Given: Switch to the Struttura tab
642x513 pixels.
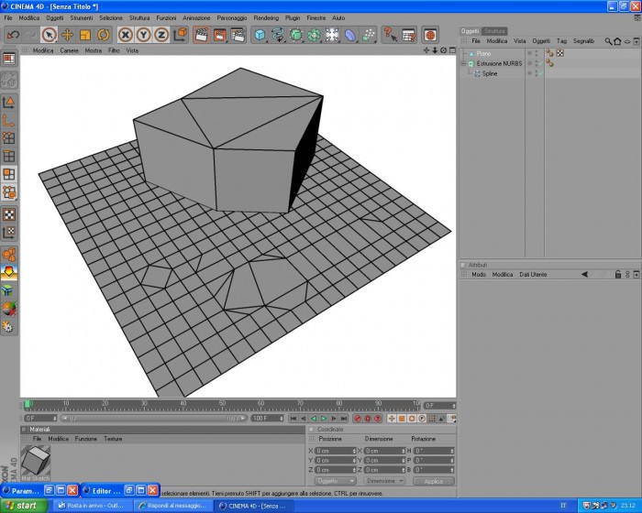Looking at the screenshot, I should point(494,31).
